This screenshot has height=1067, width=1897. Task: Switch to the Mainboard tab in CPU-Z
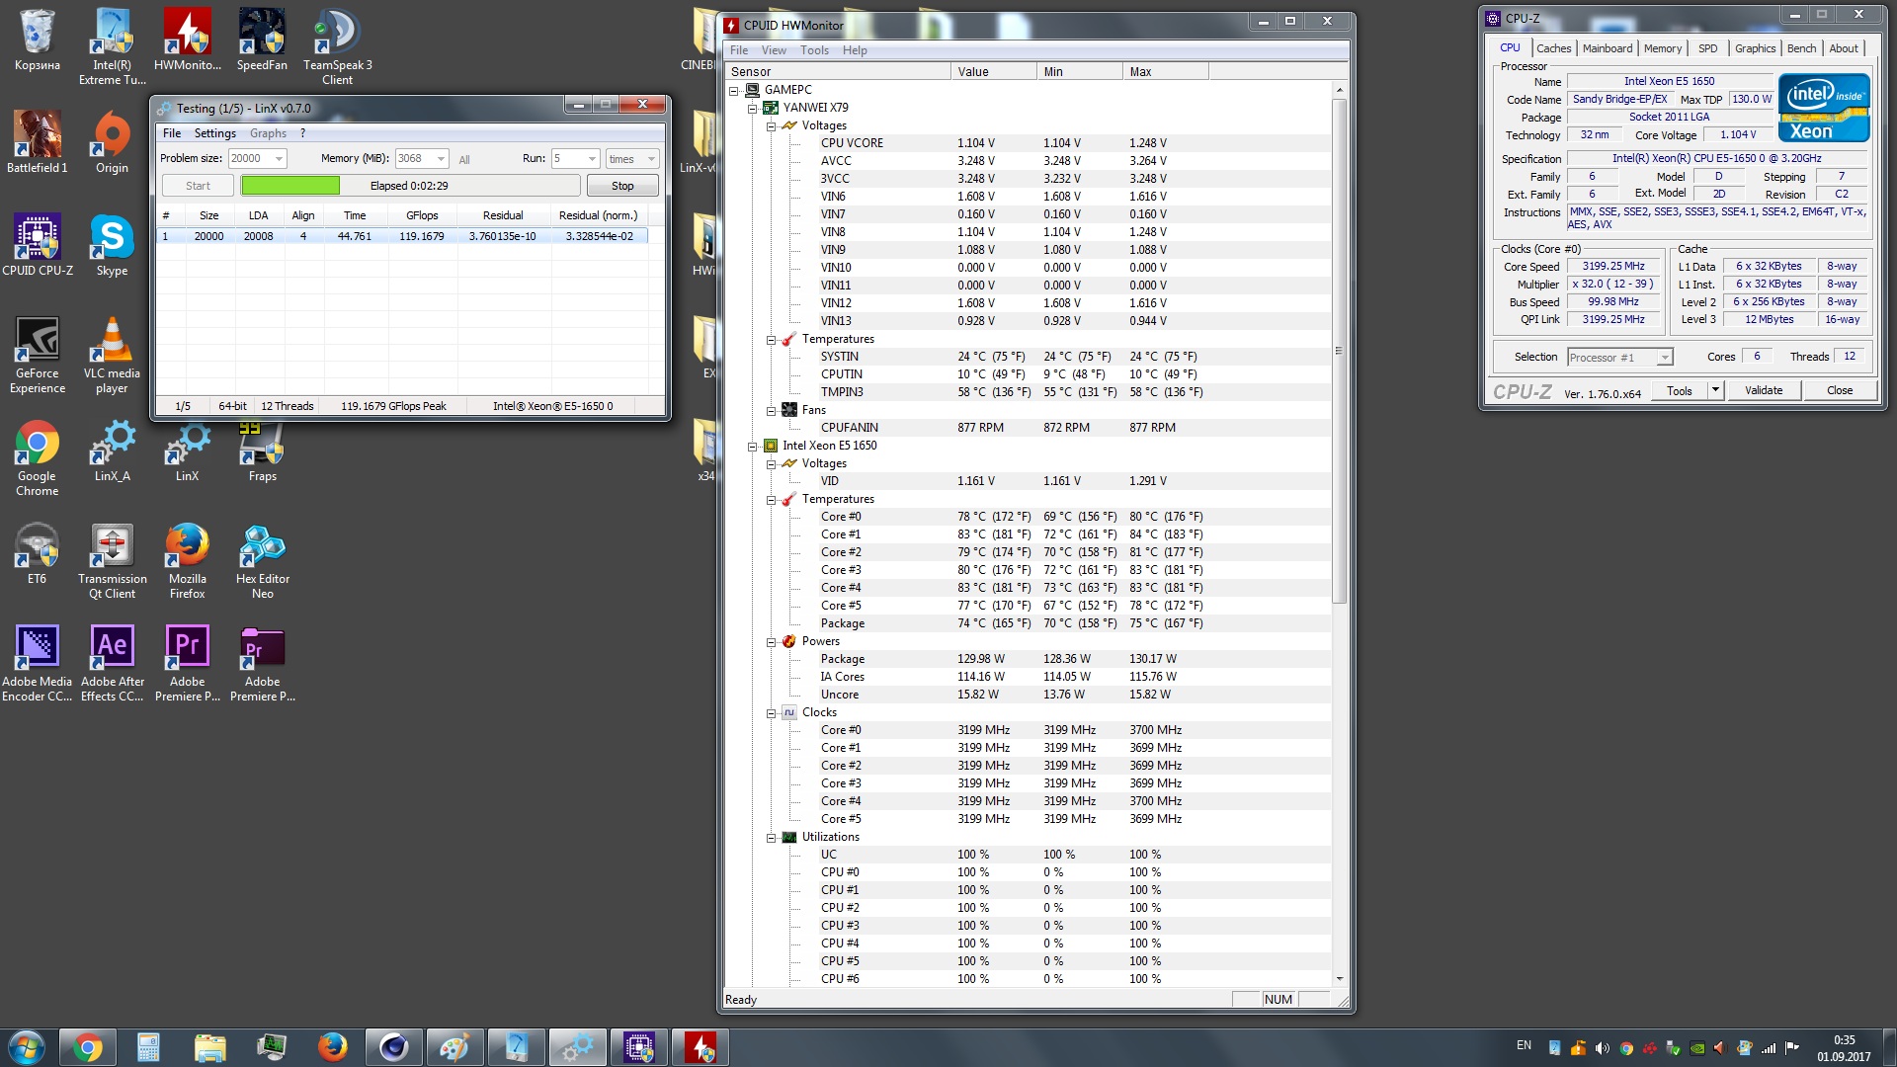point(1607,48)
